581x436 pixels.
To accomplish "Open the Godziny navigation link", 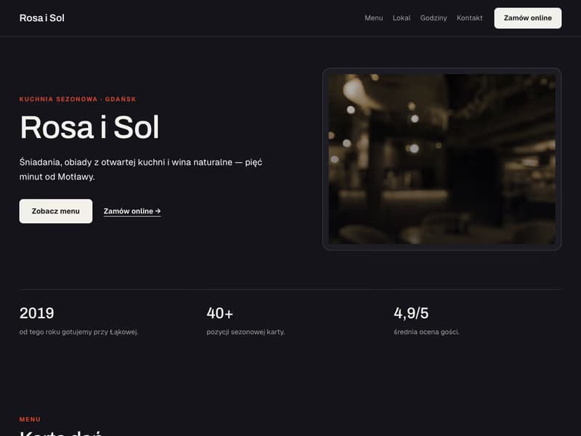I will point(434,17).
